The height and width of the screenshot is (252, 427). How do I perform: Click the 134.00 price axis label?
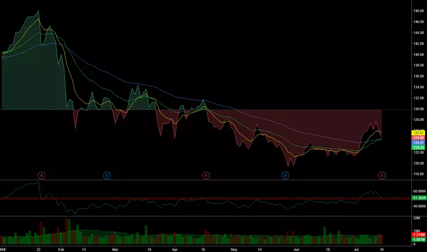pyautogui.click(x=419, y=87)
